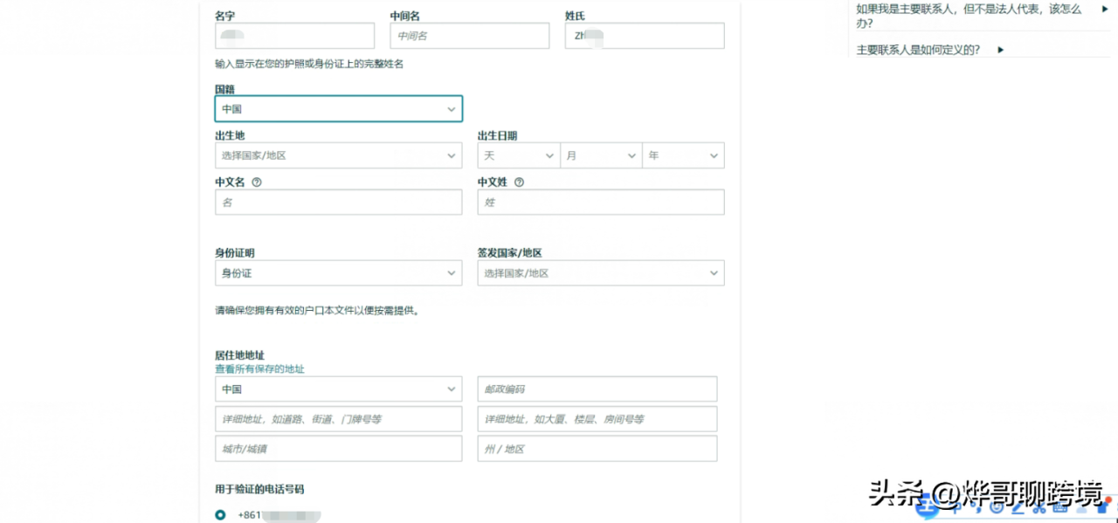Click the 中文名 given name input box
Screen dimensions: 1118x523
338,202
